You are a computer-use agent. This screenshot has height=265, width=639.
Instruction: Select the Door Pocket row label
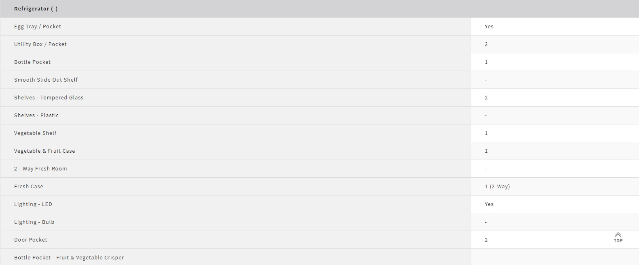(x=30, y=240)
